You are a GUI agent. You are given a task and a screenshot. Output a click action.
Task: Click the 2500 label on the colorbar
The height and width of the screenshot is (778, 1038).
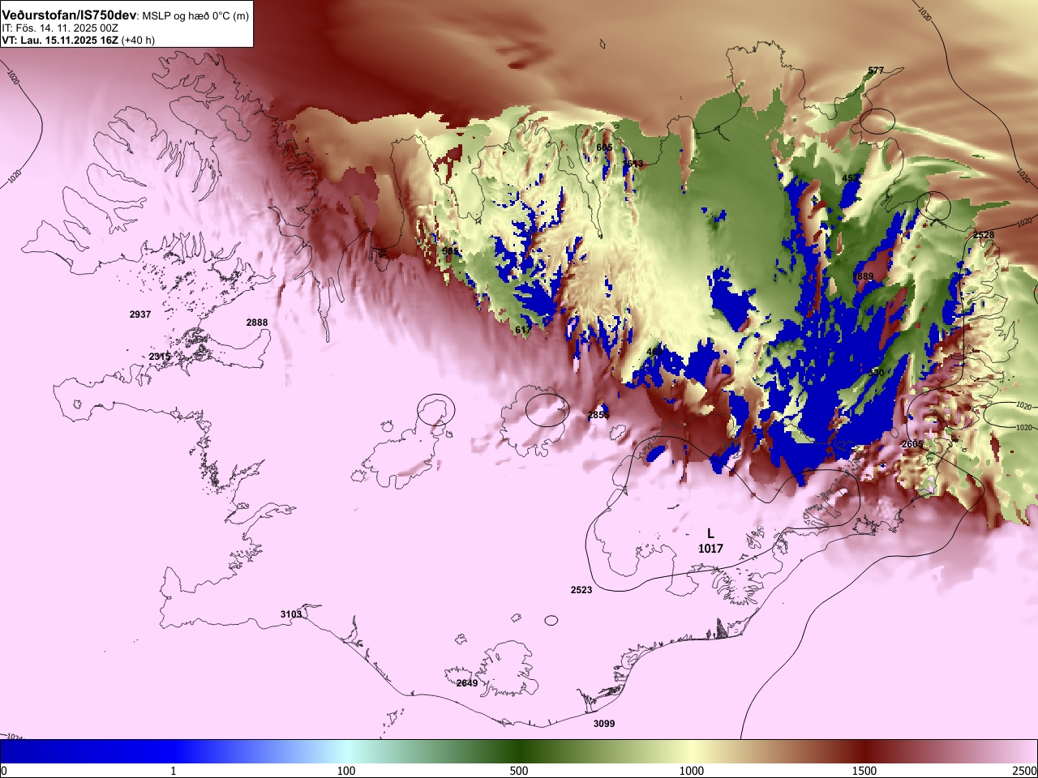[x=1025, y=771]
